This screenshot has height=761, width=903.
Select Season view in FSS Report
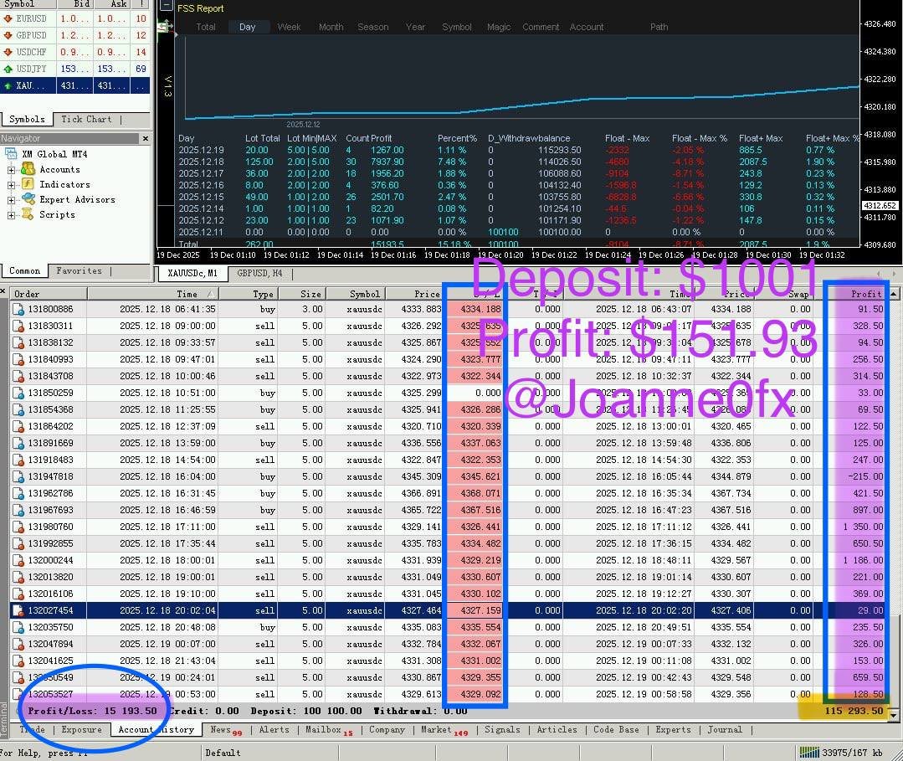click(372, 27)
